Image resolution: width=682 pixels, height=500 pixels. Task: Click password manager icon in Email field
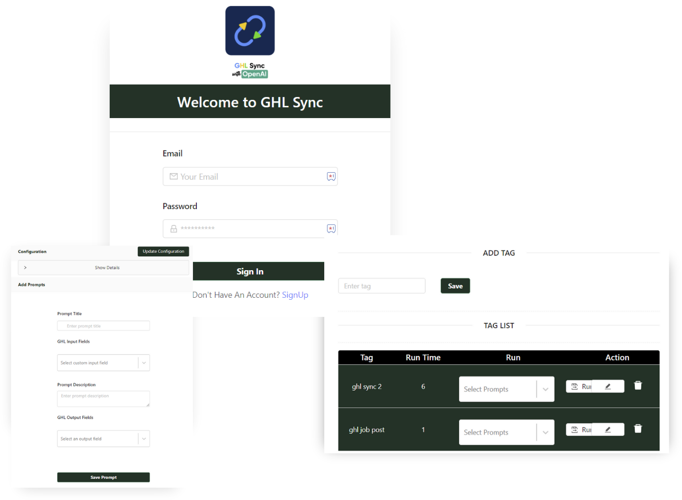[331, 176]
